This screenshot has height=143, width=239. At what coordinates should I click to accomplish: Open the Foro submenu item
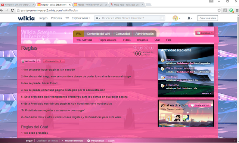click(x=168, y=40)
